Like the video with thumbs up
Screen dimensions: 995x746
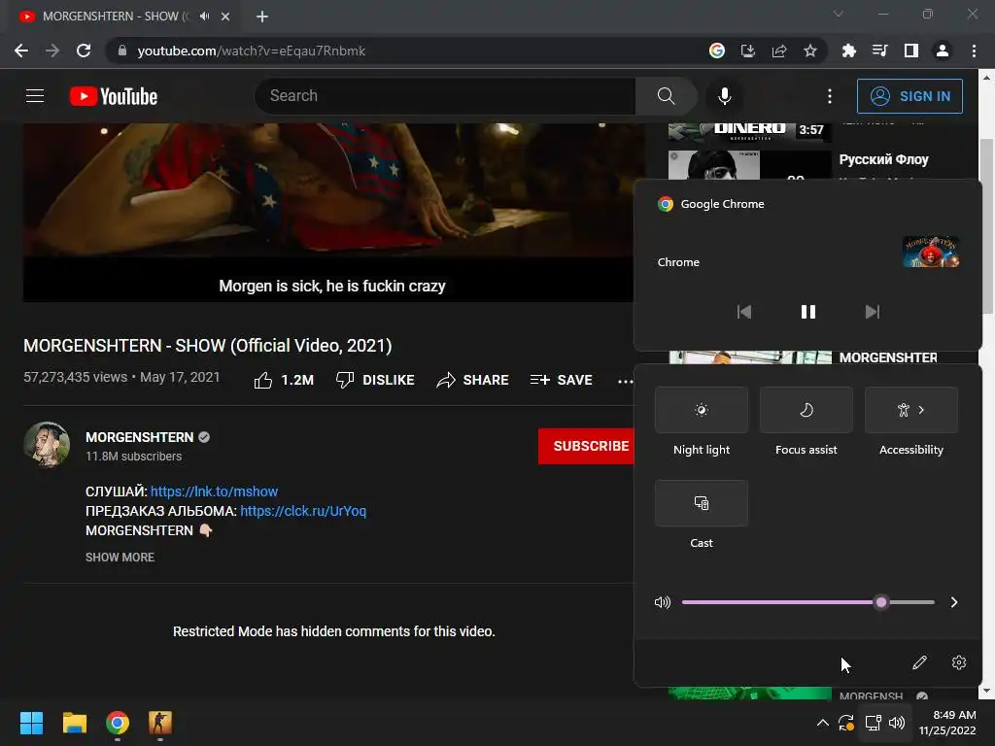[x=284, y=380]
